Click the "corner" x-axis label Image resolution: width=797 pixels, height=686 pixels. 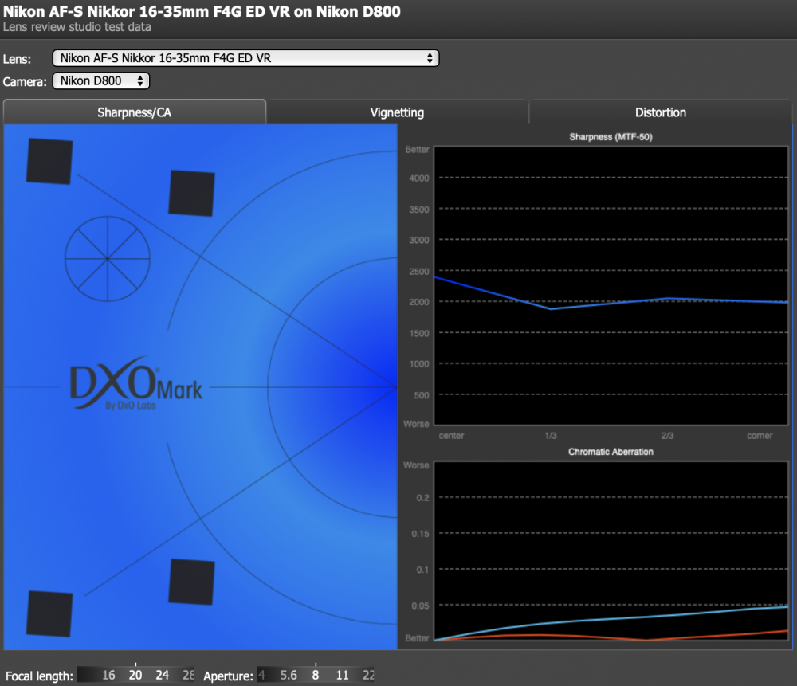760,436
